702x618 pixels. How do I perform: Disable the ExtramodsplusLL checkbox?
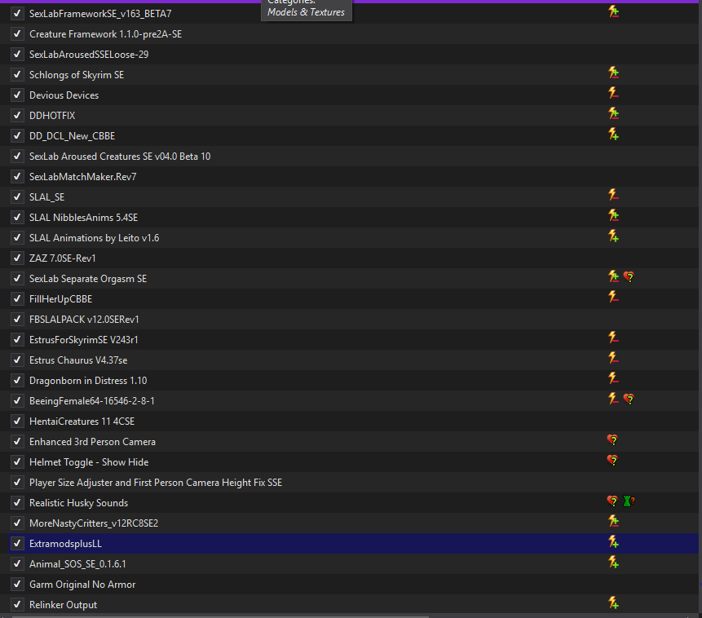[17, 543]
